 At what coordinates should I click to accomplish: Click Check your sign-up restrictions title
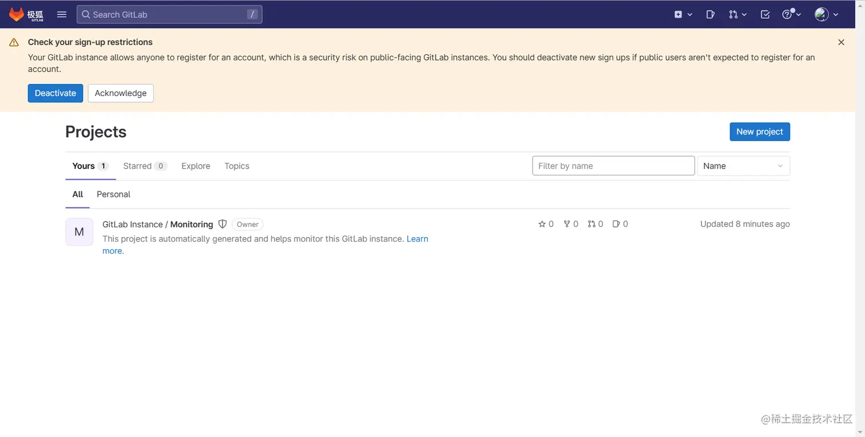[x=90, y=42]
